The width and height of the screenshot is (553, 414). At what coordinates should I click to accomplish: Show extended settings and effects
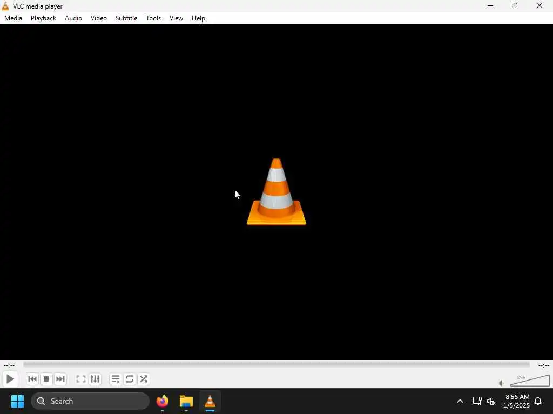point(95,379)
